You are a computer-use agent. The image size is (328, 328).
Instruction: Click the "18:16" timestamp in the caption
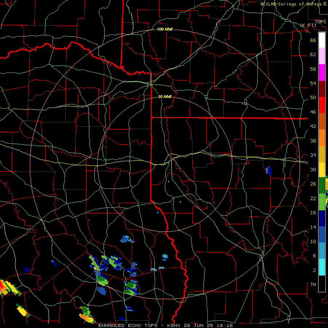point(225,325)
